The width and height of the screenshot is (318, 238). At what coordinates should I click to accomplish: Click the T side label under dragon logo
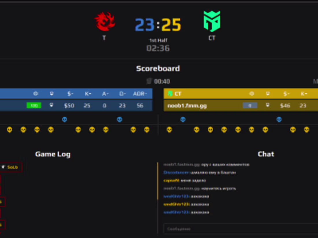104,38
